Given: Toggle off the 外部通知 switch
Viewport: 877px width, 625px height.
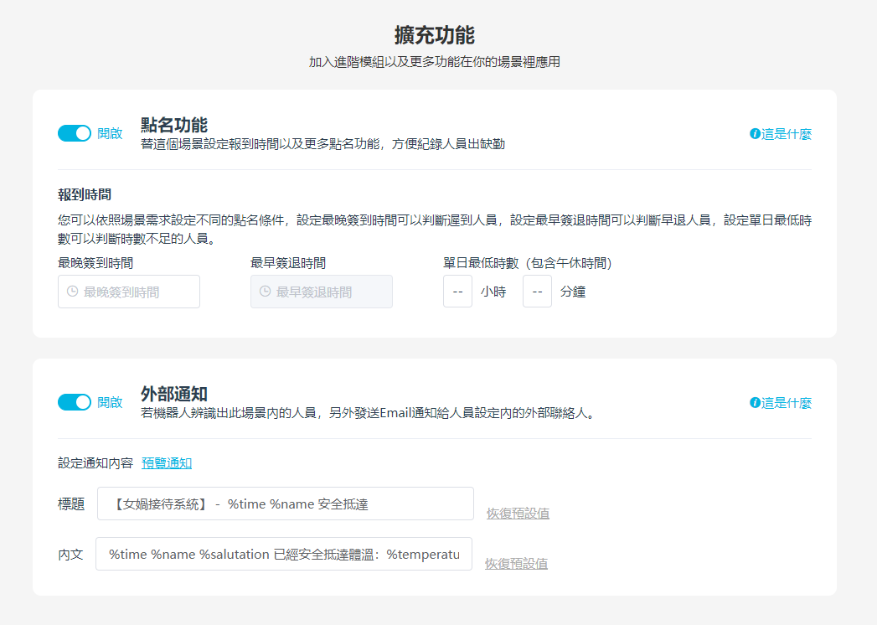Looking at the screenshot, I should point(75,402).
